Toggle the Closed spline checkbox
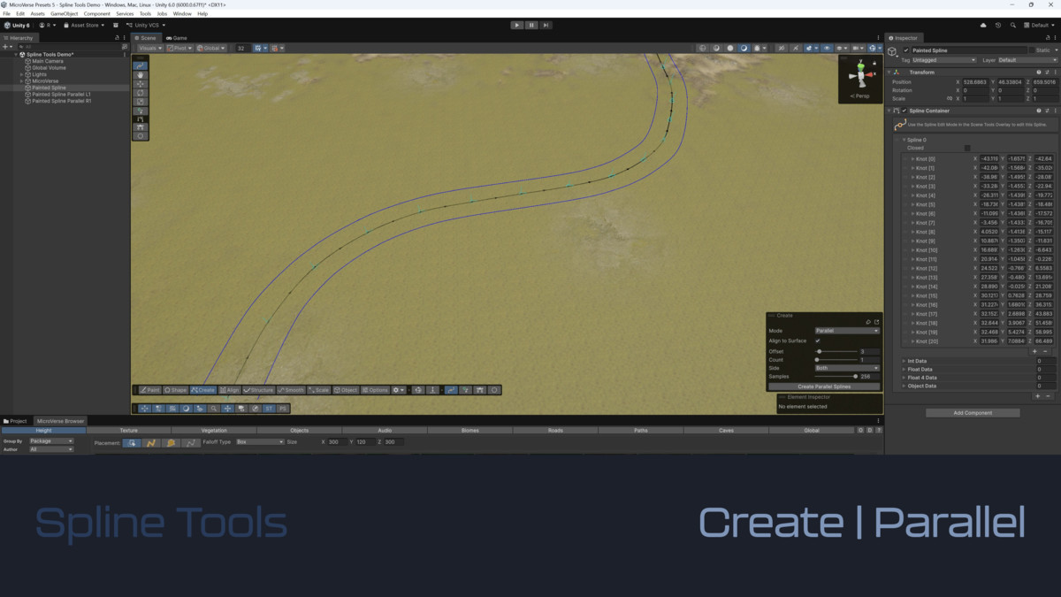Viewport: 1061px width, 597px height. [967, 149]
